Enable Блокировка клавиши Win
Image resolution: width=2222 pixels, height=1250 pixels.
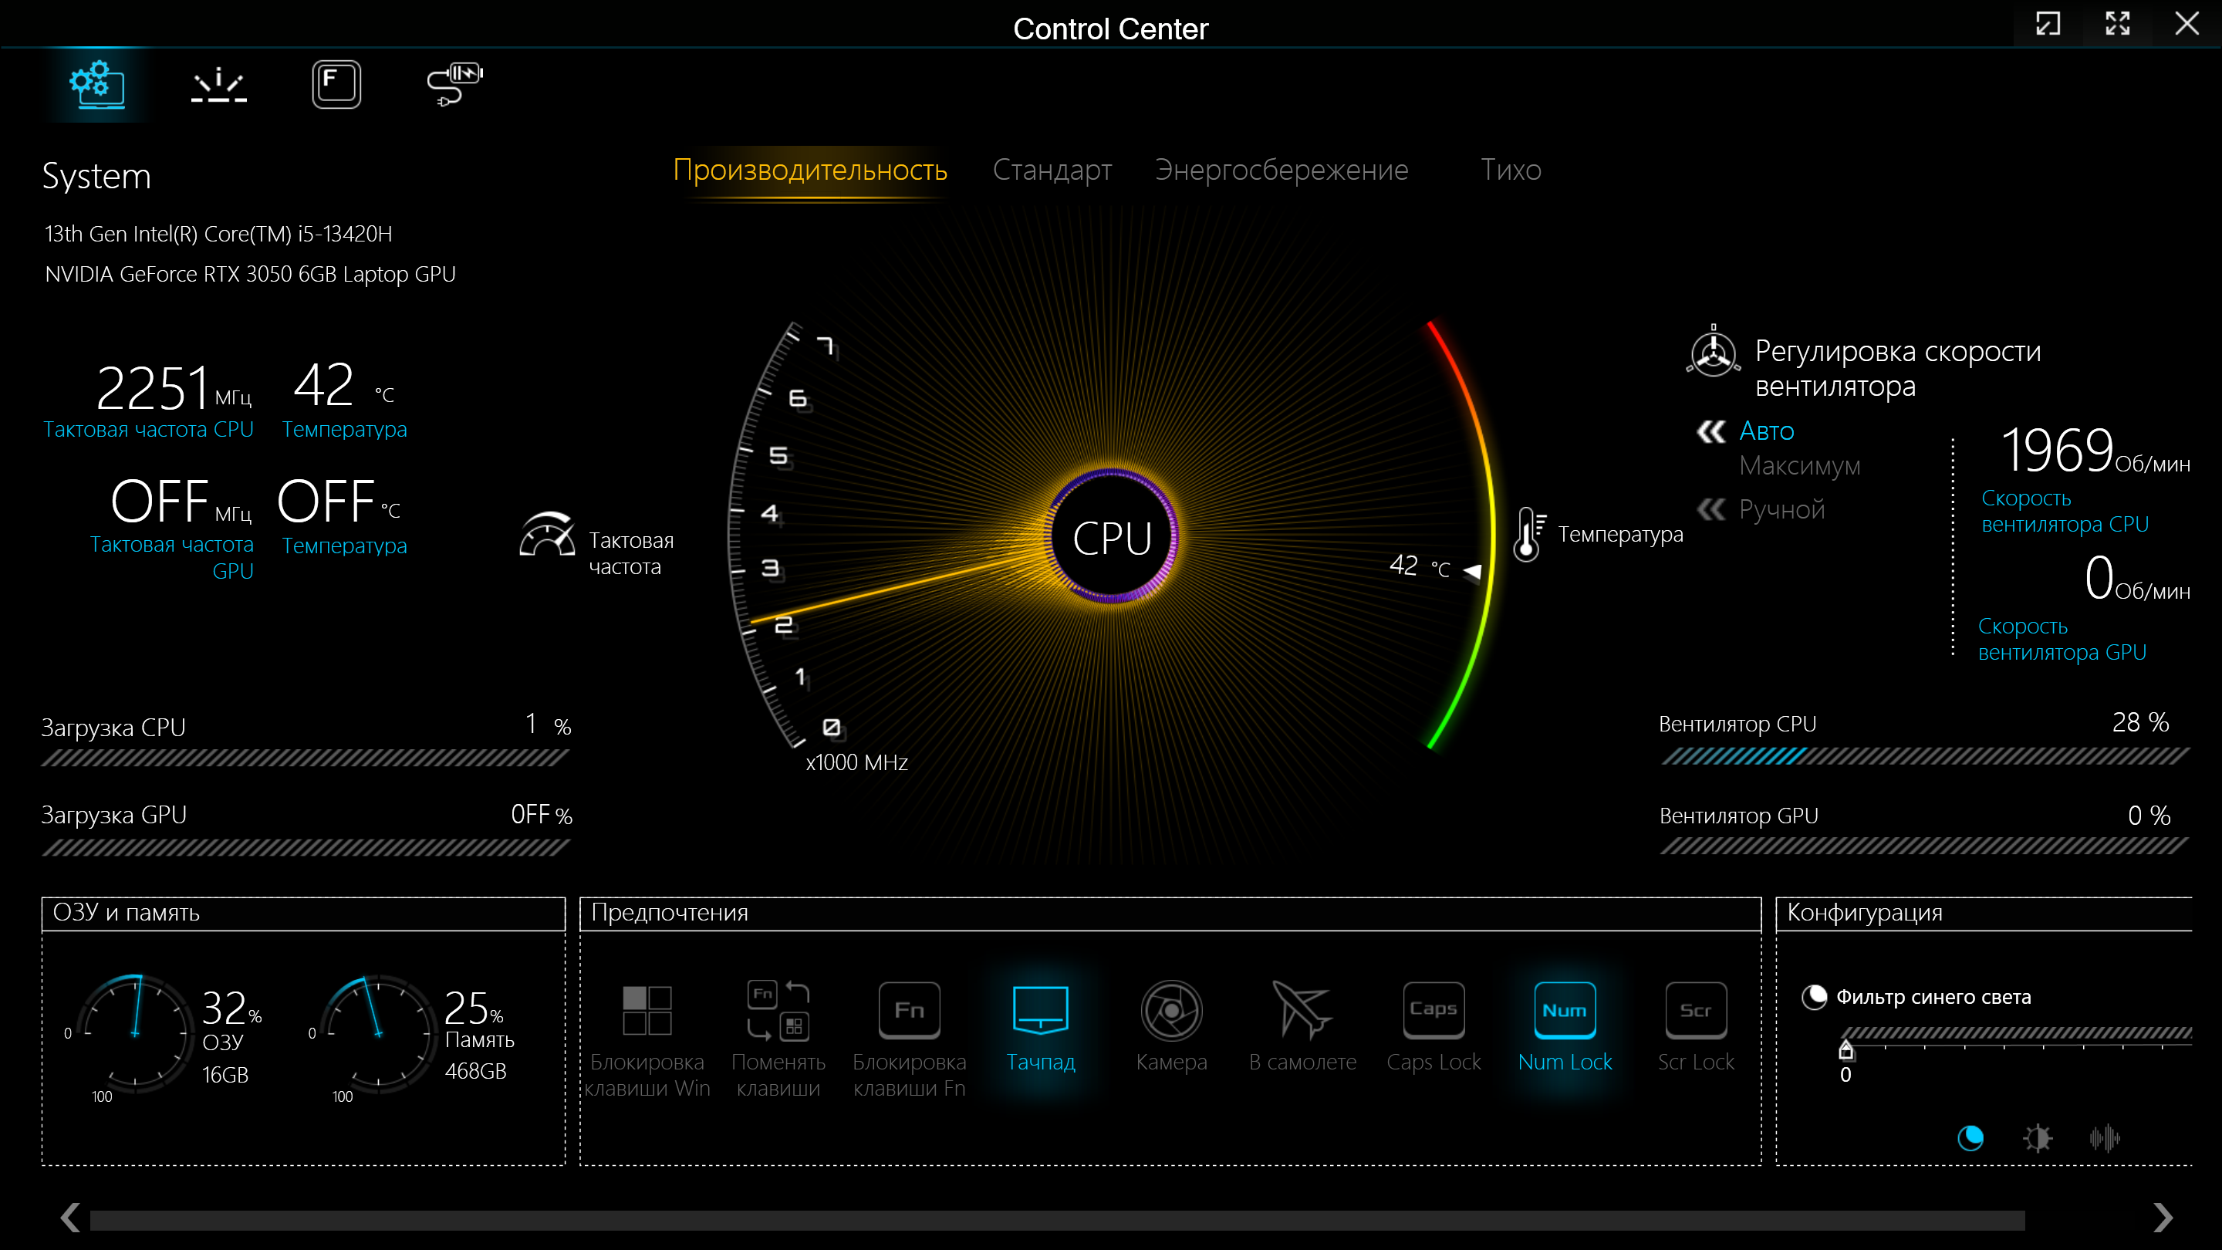click(647, 1039)
